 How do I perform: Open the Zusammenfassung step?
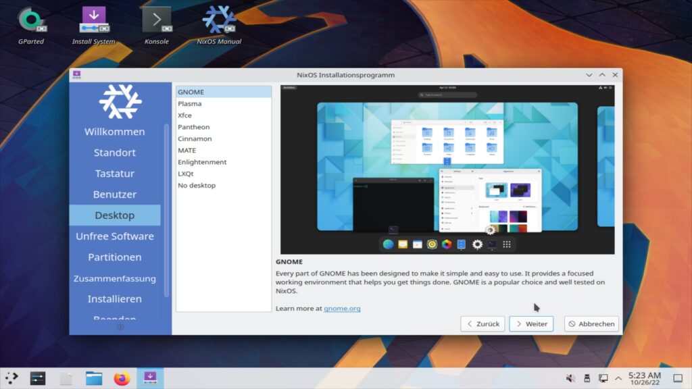coord(115,278)
